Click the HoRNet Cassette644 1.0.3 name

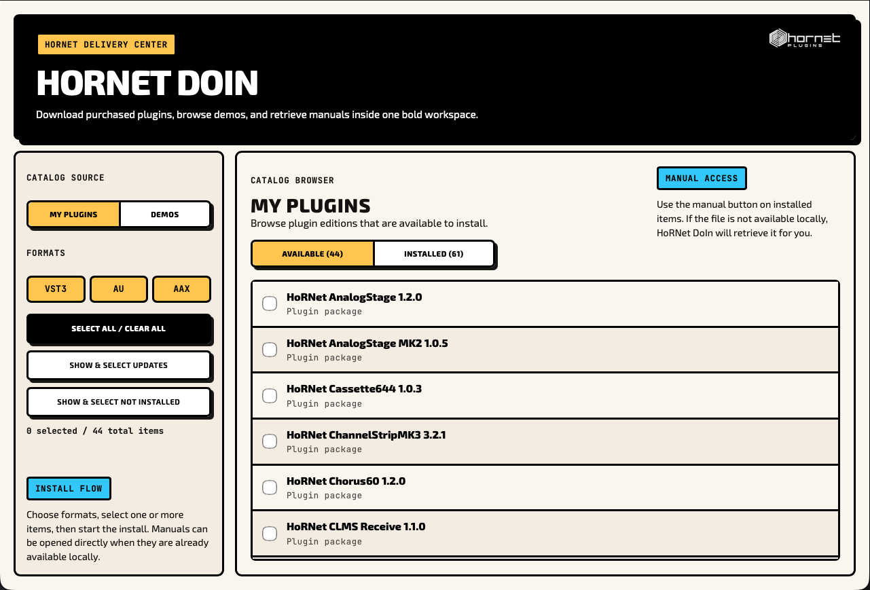click(354, 389)
